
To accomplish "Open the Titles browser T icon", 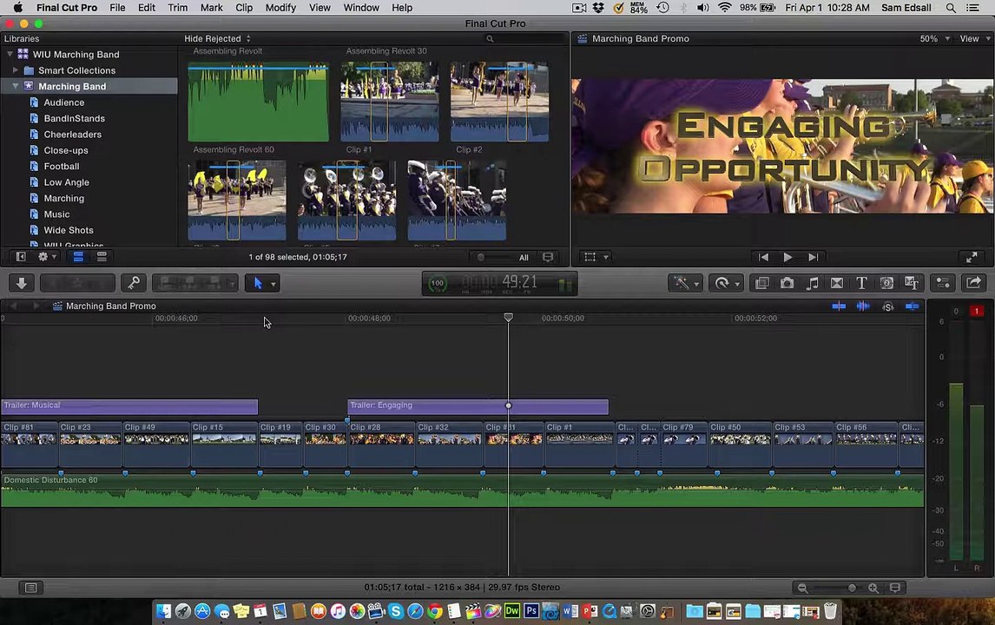I will 862,283.
